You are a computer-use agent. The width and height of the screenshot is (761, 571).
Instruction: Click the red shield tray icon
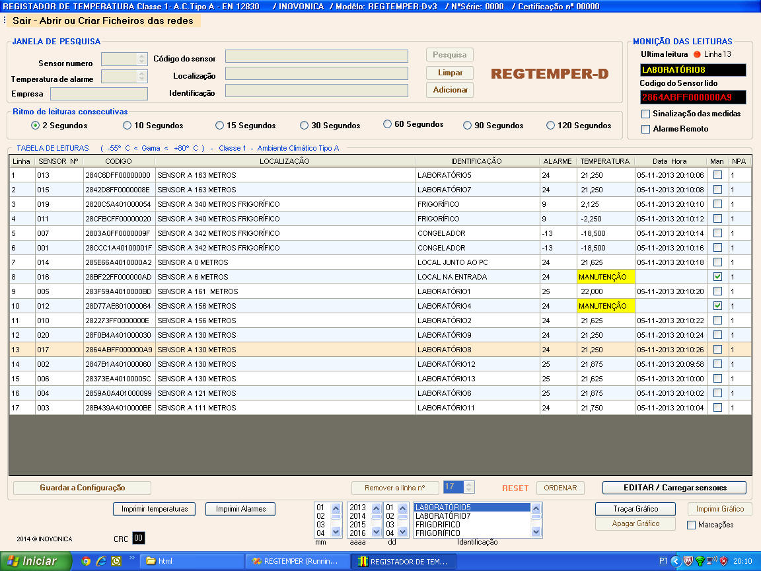723,561
